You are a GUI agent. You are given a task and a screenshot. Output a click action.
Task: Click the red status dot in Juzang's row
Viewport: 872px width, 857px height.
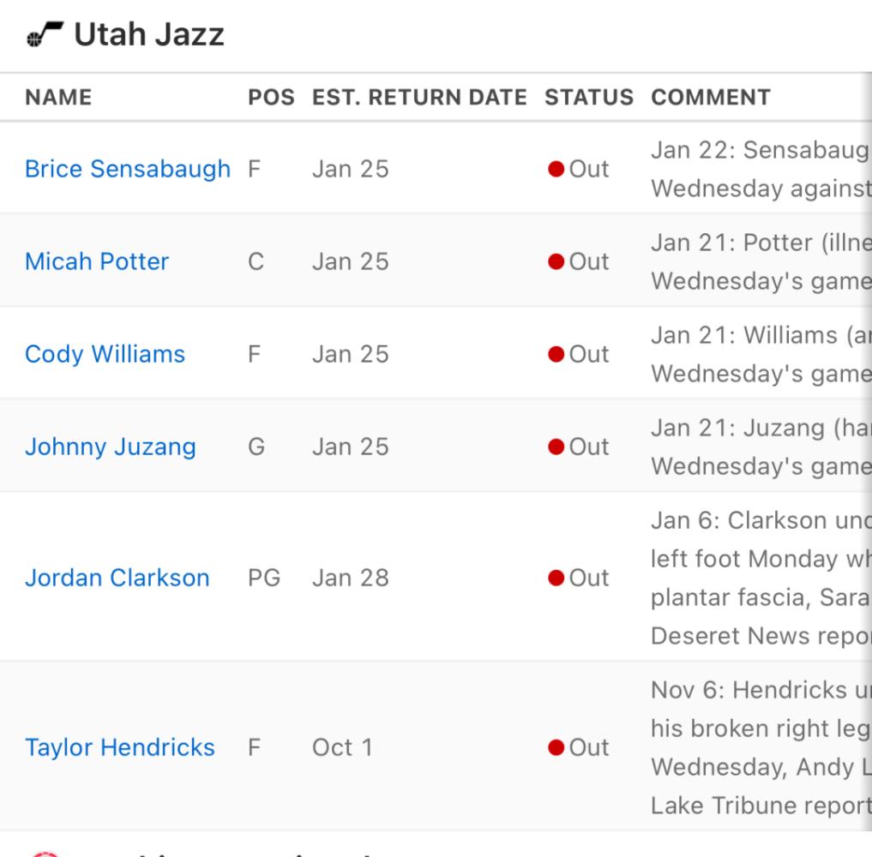tap(556, 446)
